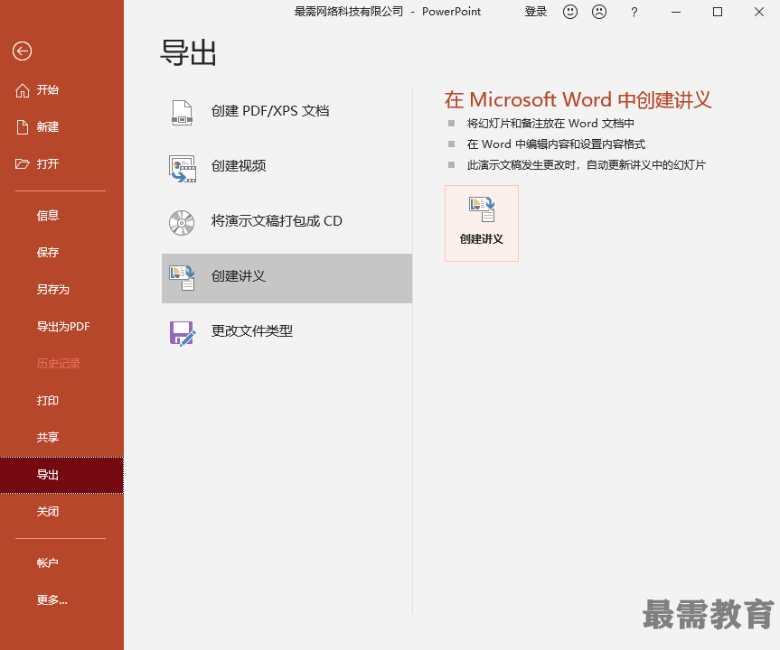Open 共享 in the sidebar
The height and width of the screenshot is (650, 780).
[61, 437]
